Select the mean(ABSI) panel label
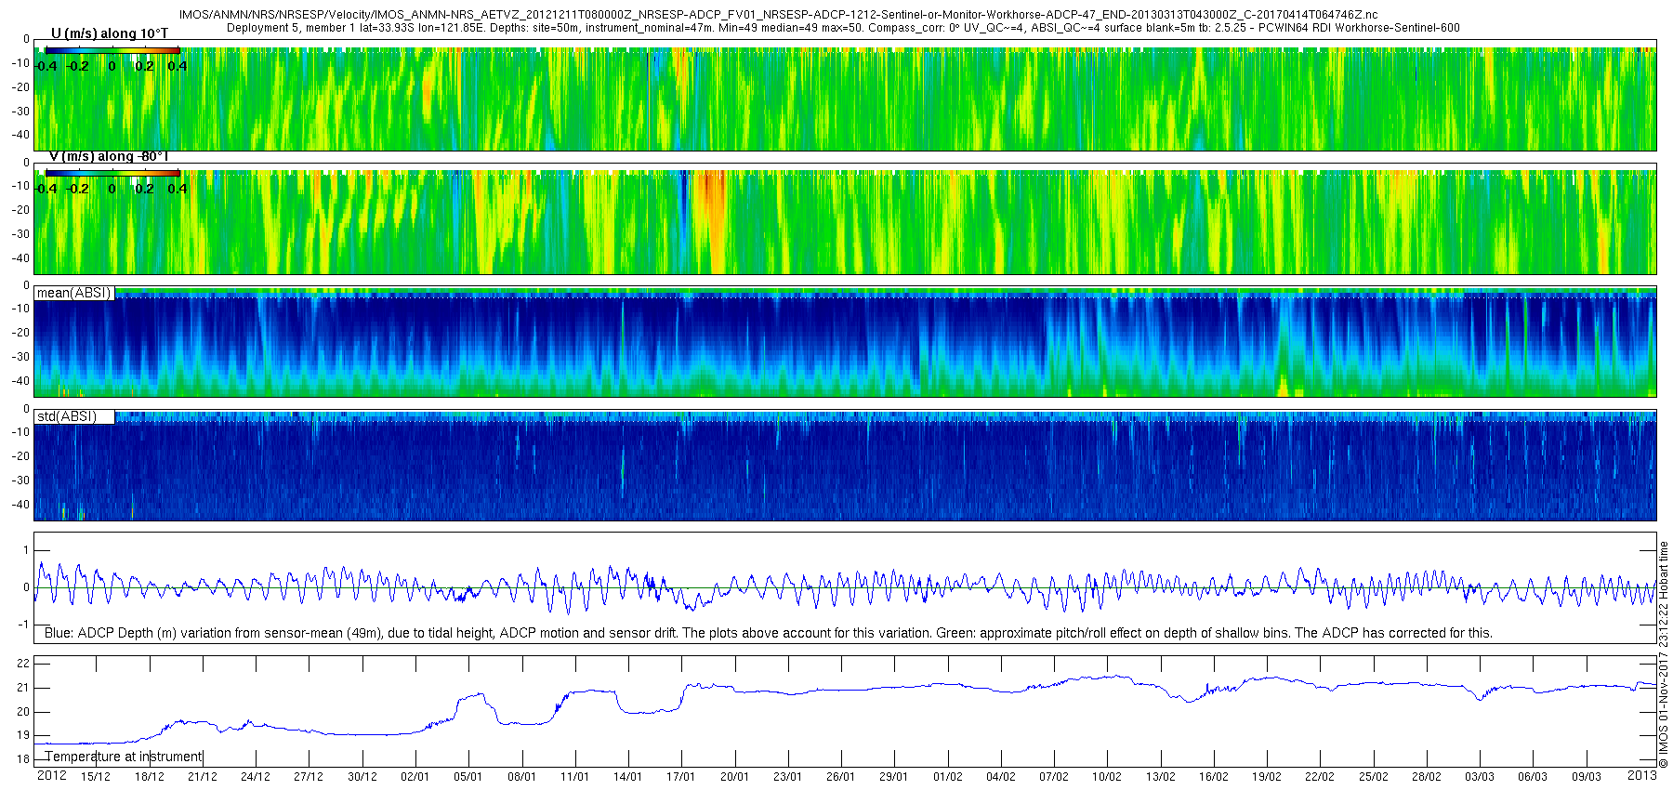 coord(73,293)
